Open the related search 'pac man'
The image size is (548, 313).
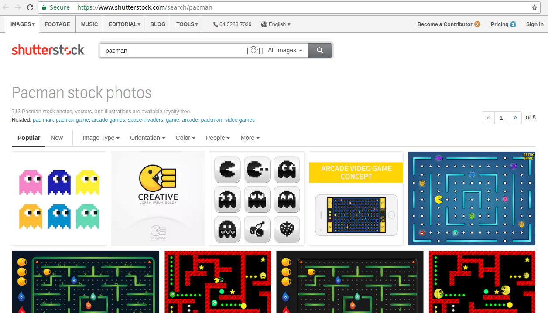coord(42,120)
